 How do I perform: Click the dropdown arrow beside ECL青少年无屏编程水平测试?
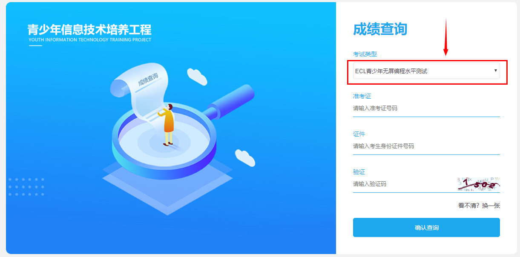click(496, 71)
